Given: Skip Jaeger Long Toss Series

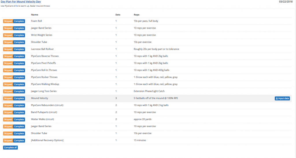Looking at the screenshot, I should [8, 91].
